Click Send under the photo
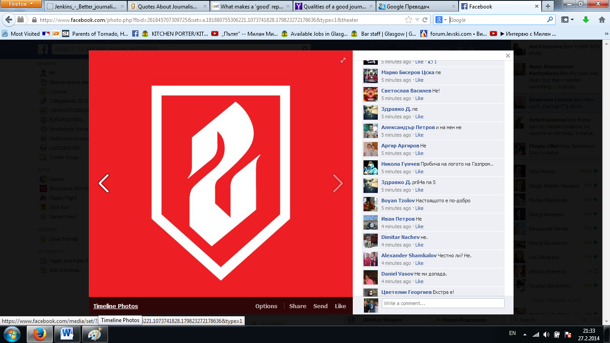This screenshot has width=610, height=343. tap(320, 306)
